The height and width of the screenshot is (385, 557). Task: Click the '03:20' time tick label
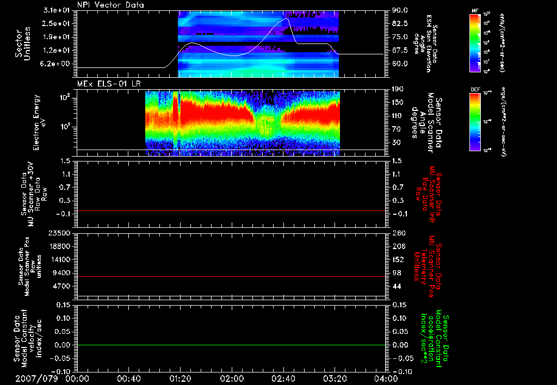coord(335,378)
